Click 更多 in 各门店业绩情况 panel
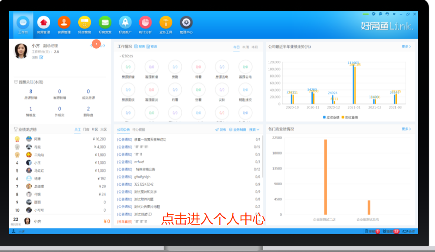 (x=406, y=129)
